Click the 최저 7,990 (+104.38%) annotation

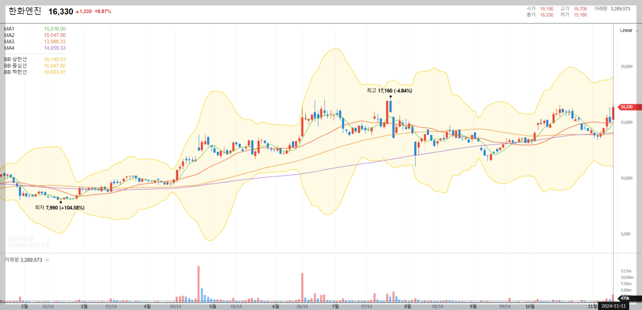pos(60,208)
